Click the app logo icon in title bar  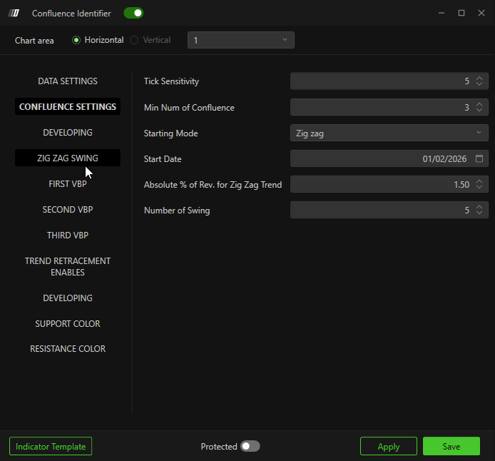14,13
